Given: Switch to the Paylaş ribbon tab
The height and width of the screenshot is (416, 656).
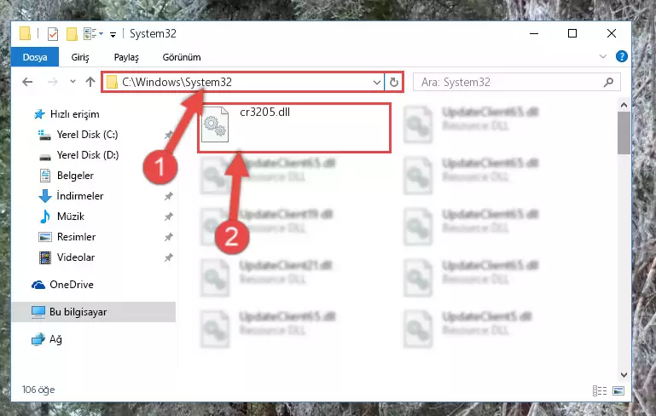Looking at the screenshot, I should (x=126, y=57).
